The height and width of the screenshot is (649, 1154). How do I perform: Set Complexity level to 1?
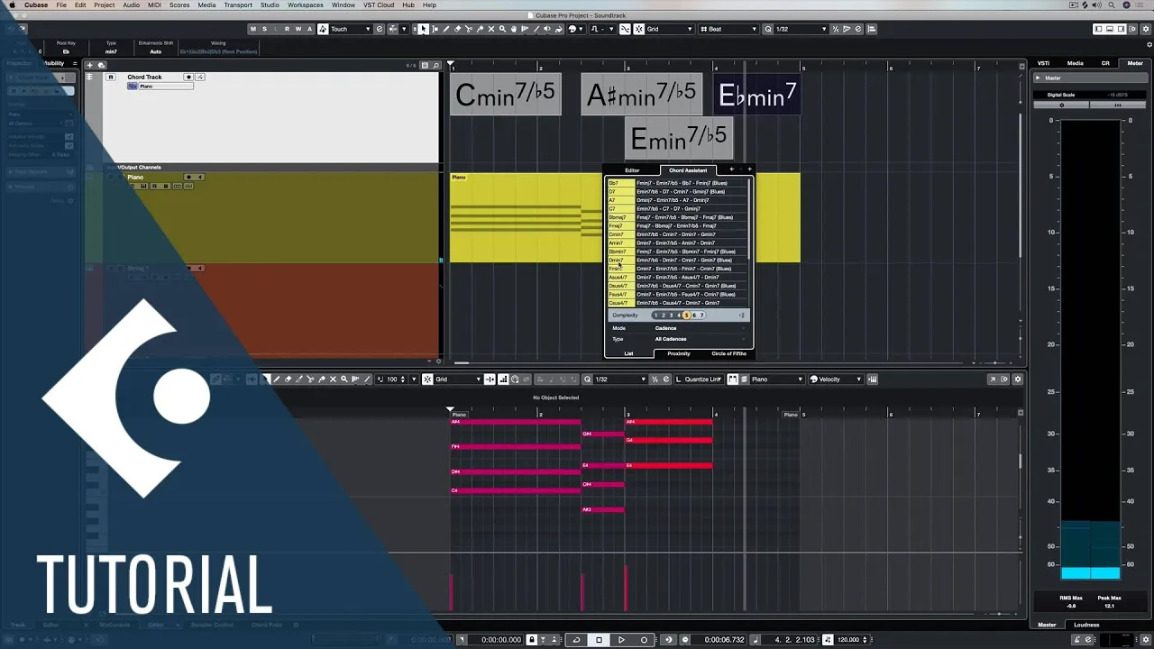click(x=655, y=315)
